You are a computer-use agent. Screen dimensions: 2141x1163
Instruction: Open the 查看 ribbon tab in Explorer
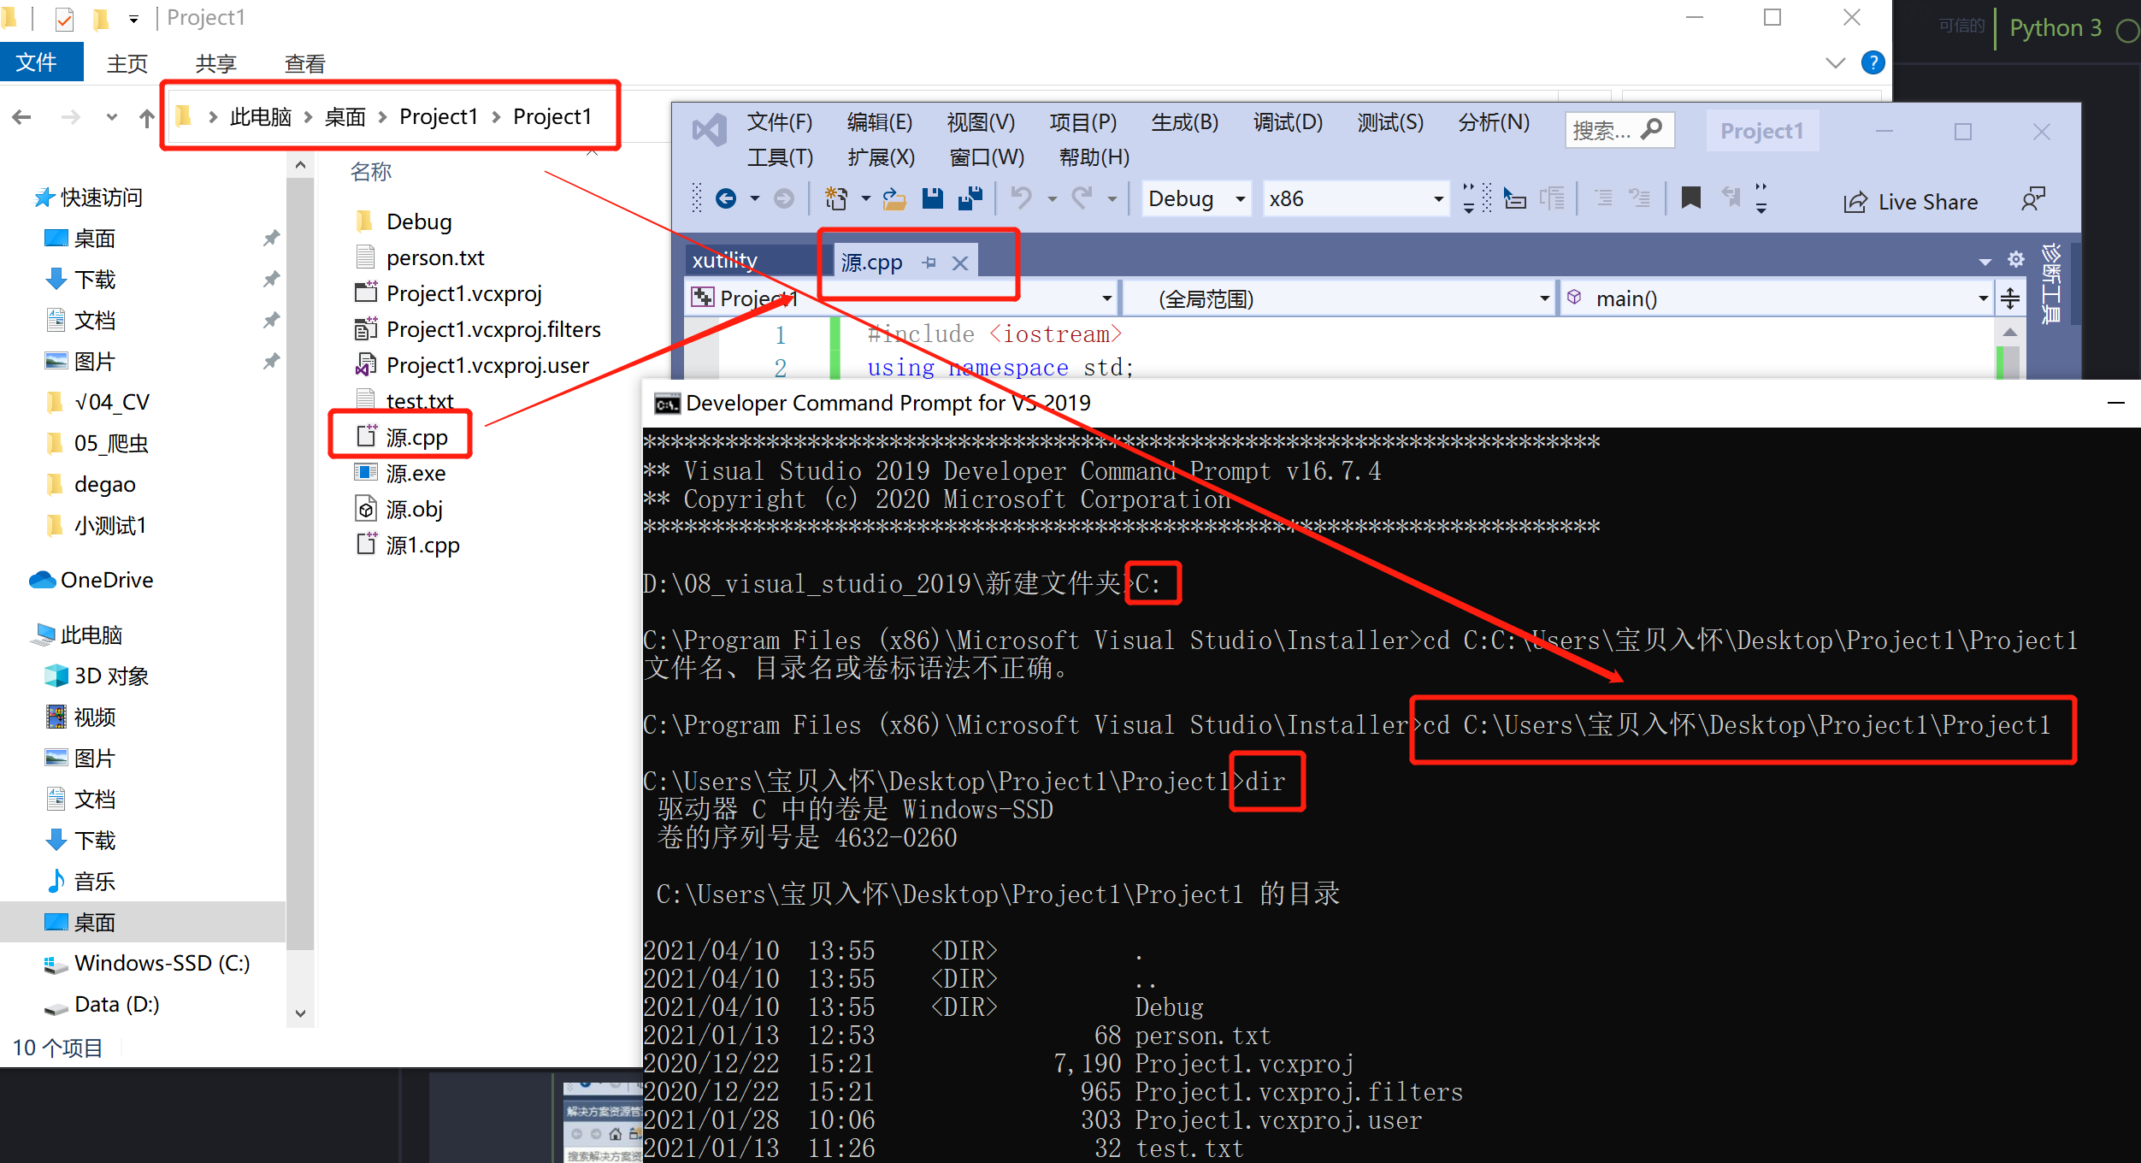[304, 63]
